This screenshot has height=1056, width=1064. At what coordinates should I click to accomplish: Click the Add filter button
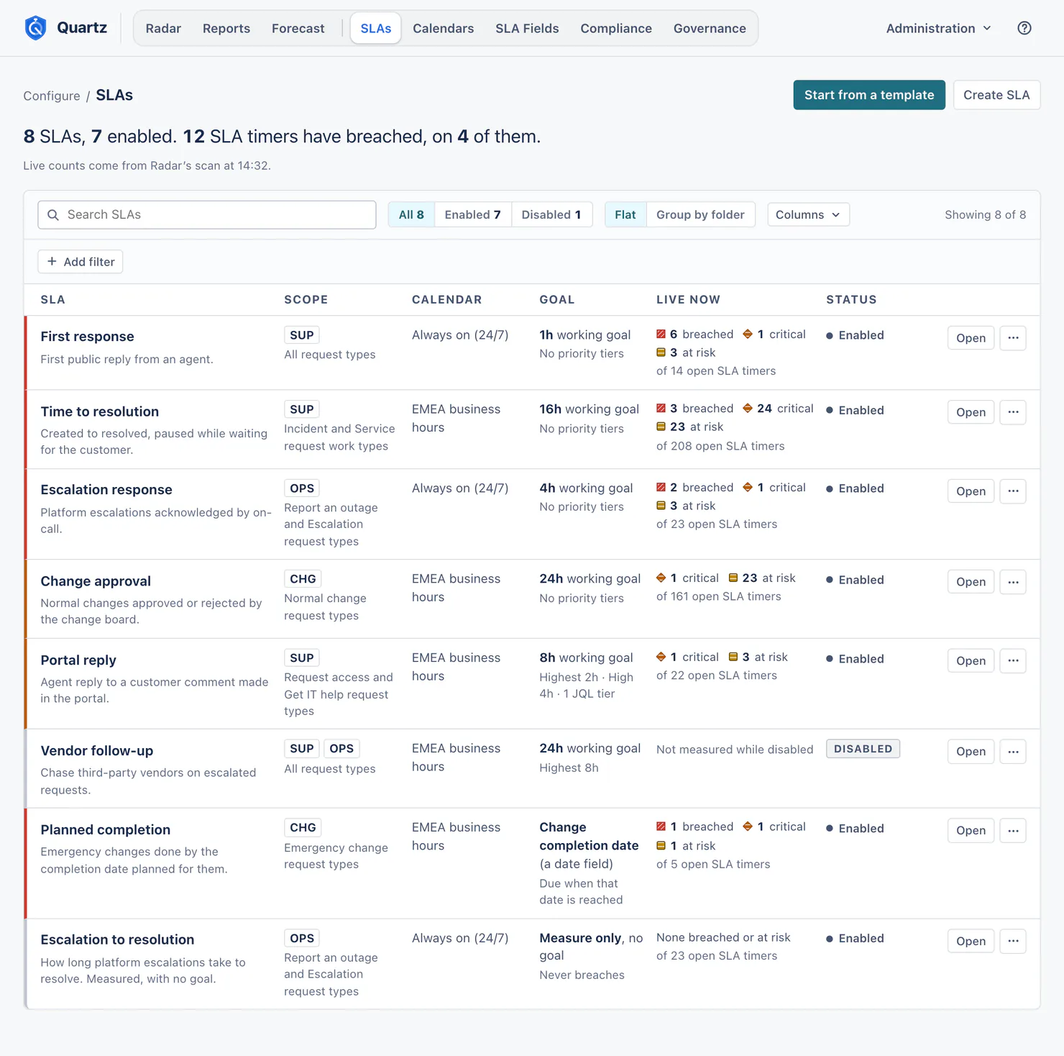81,262
